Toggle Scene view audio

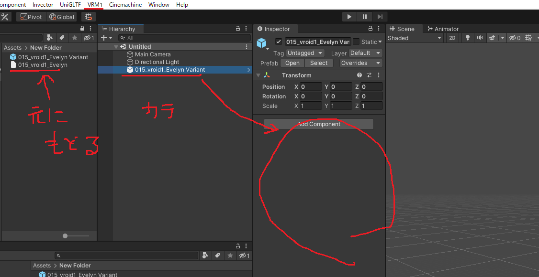tap(480, 38)
